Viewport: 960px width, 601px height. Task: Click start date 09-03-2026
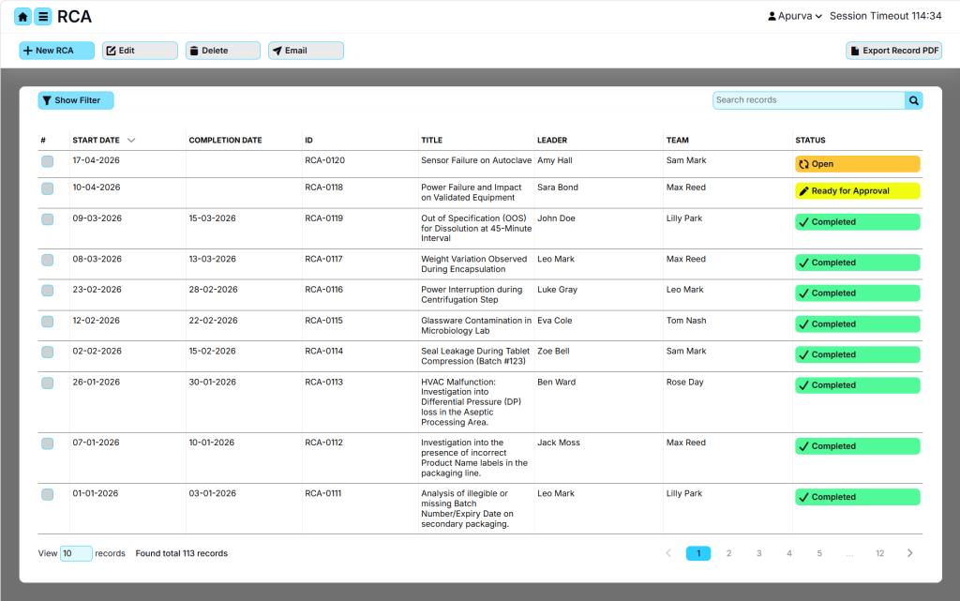click(97, 218)
